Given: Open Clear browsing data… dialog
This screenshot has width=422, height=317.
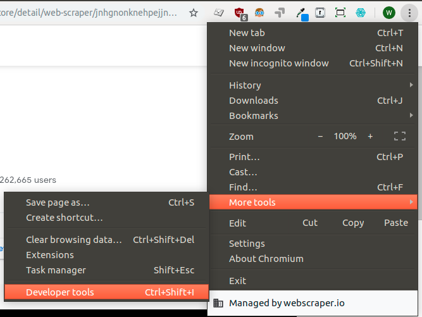Looking at the screenshot, I should point(106,240).
